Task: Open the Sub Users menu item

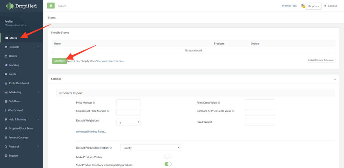Action: pos(21,101)
